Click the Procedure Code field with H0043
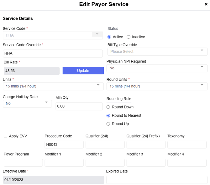 64,144
